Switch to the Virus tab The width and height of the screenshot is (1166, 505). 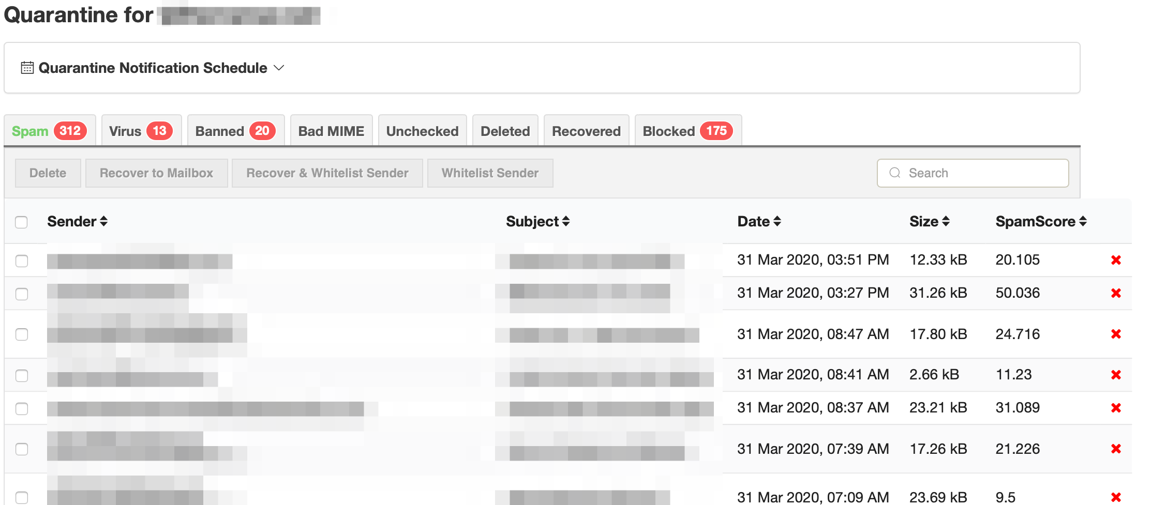[141, 131]
